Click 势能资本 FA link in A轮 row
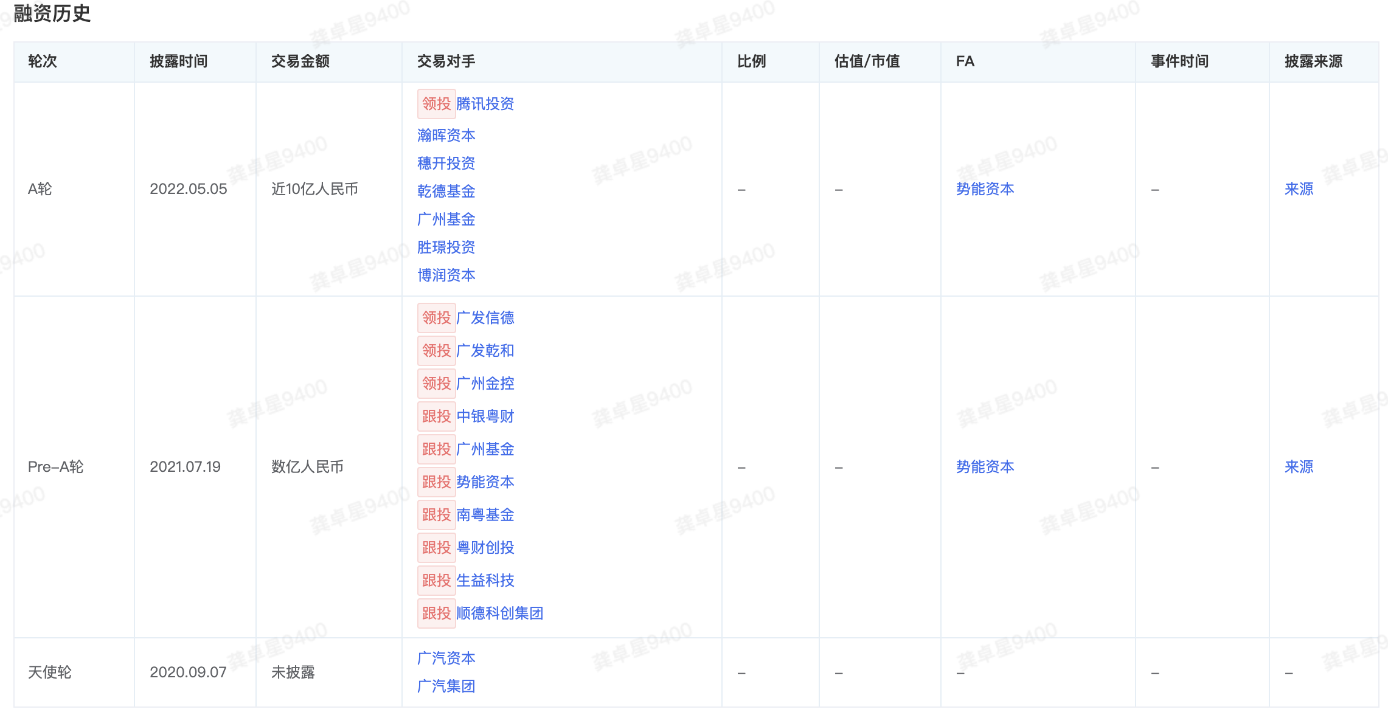Viewport: 1388px width, 715px height. [985, 189]
